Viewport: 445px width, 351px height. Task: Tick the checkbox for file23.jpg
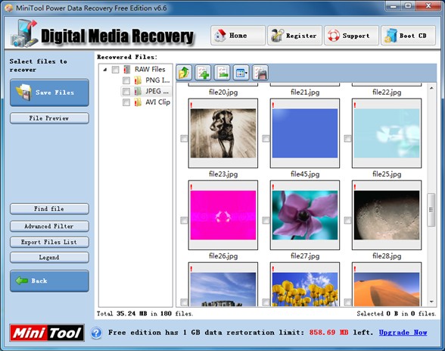[184, 139]
